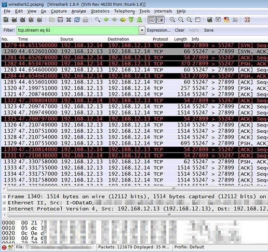Open the Capture menu
Image resolution: width=268 pixels, height=252 pixels.
pos(59,11)
